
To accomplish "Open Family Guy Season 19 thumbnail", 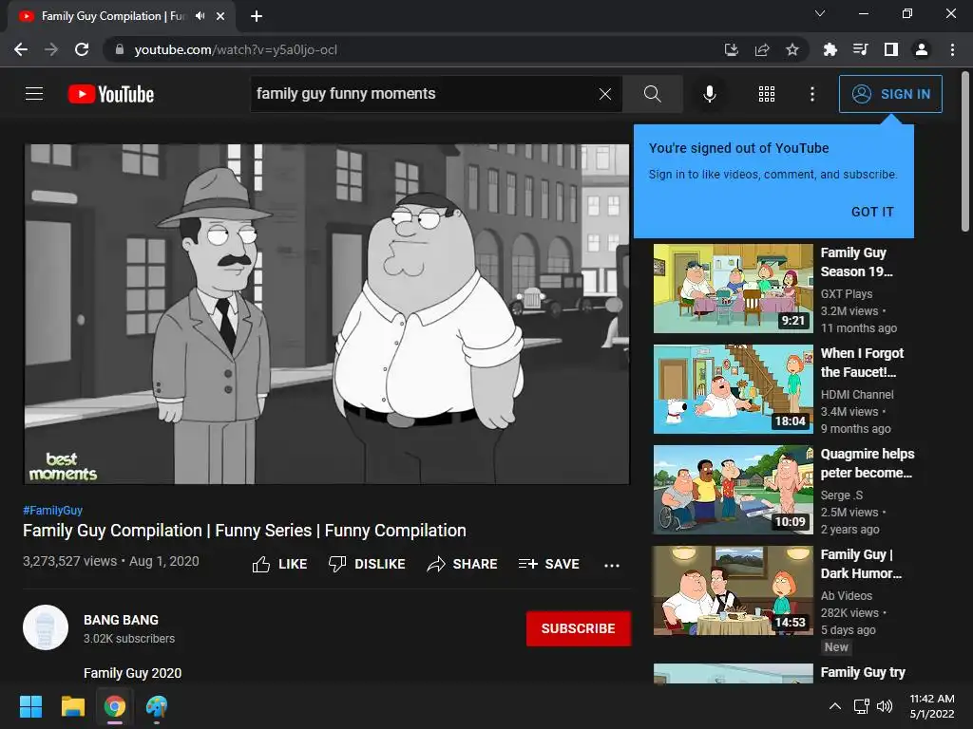I will [733, 289].
